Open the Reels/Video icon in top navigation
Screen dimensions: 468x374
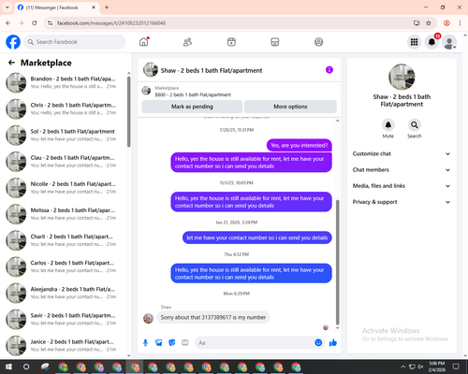coord(231,42)
